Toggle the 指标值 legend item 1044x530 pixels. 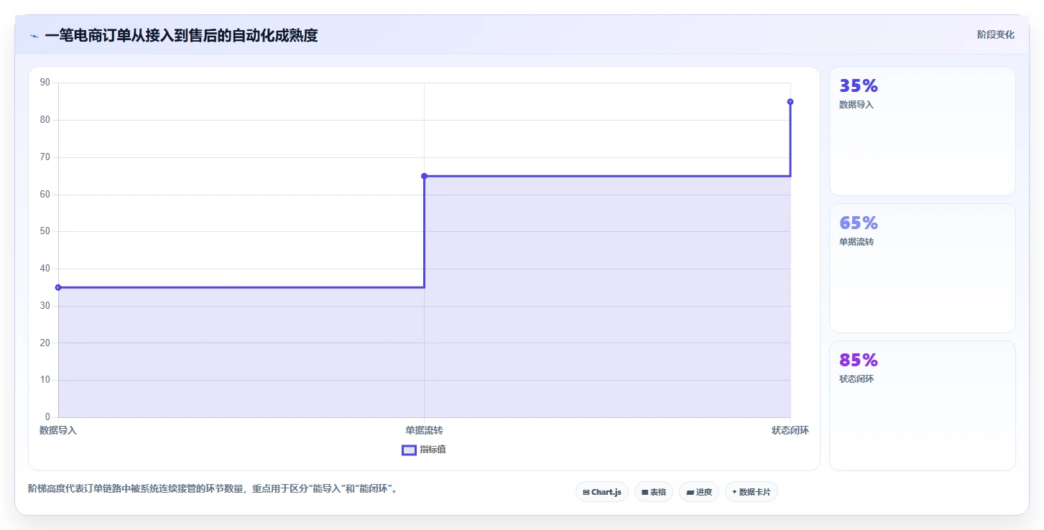point(424,450)
